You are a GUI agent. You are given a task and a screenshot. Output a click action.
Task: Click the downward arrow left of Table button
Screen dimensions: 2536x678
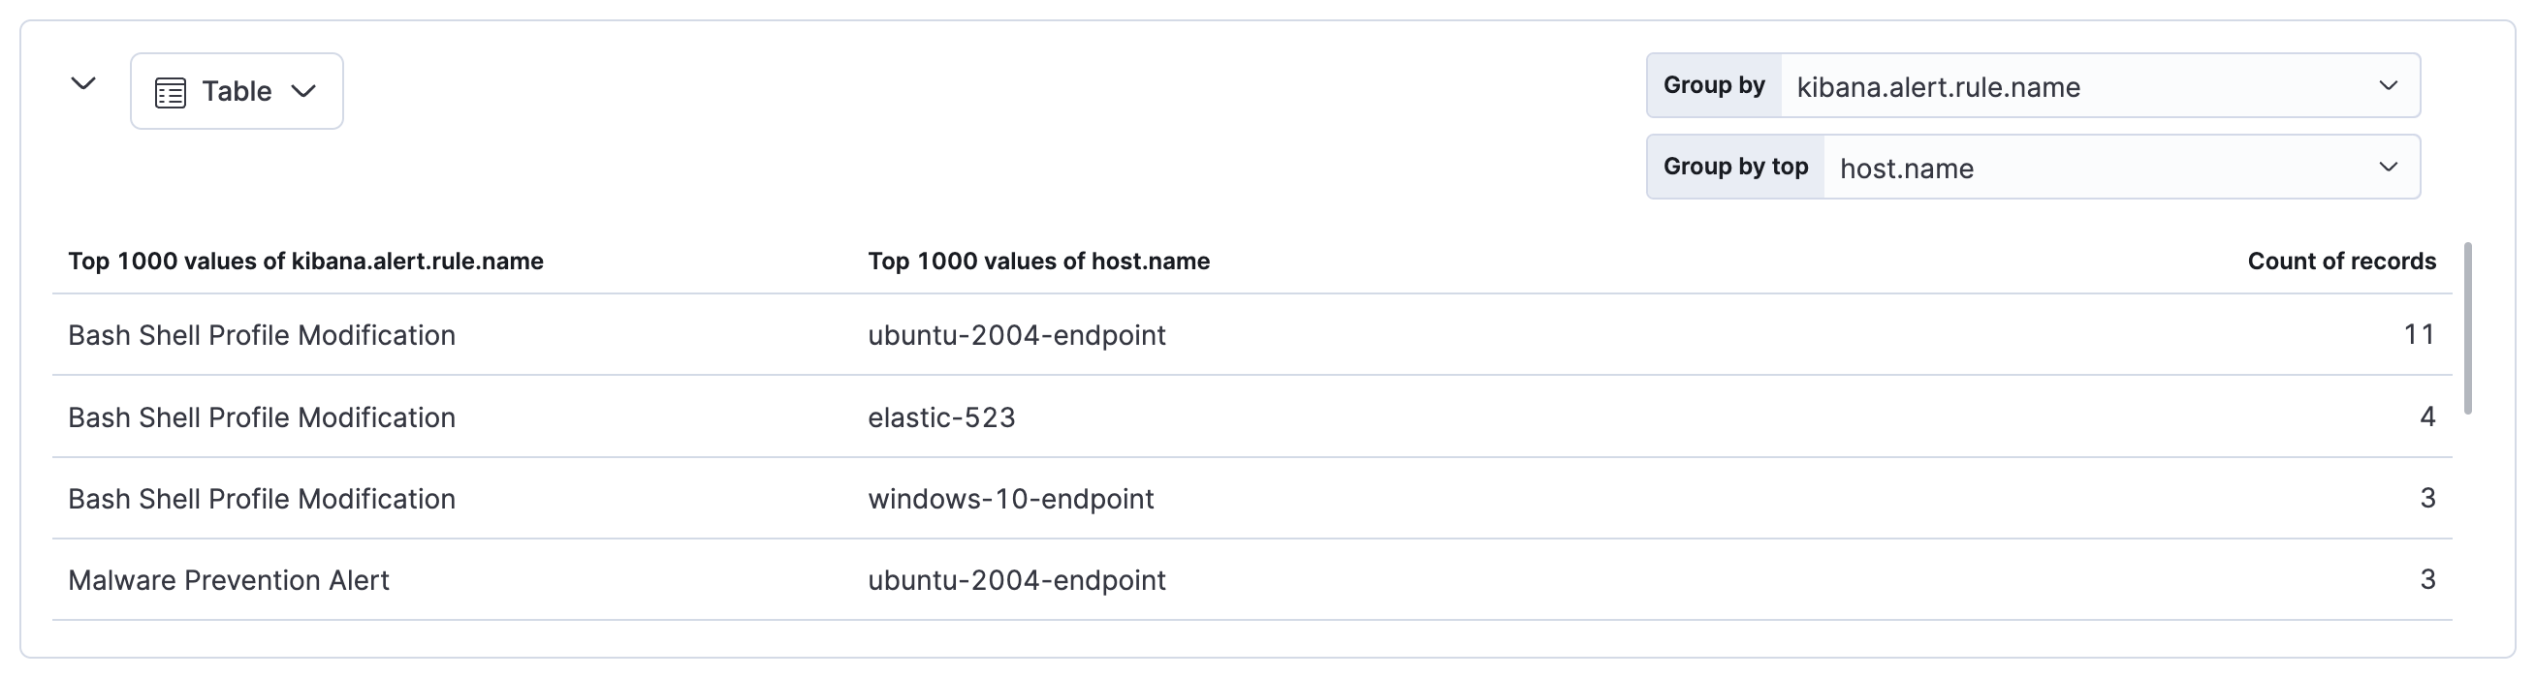tap(82, 83)
